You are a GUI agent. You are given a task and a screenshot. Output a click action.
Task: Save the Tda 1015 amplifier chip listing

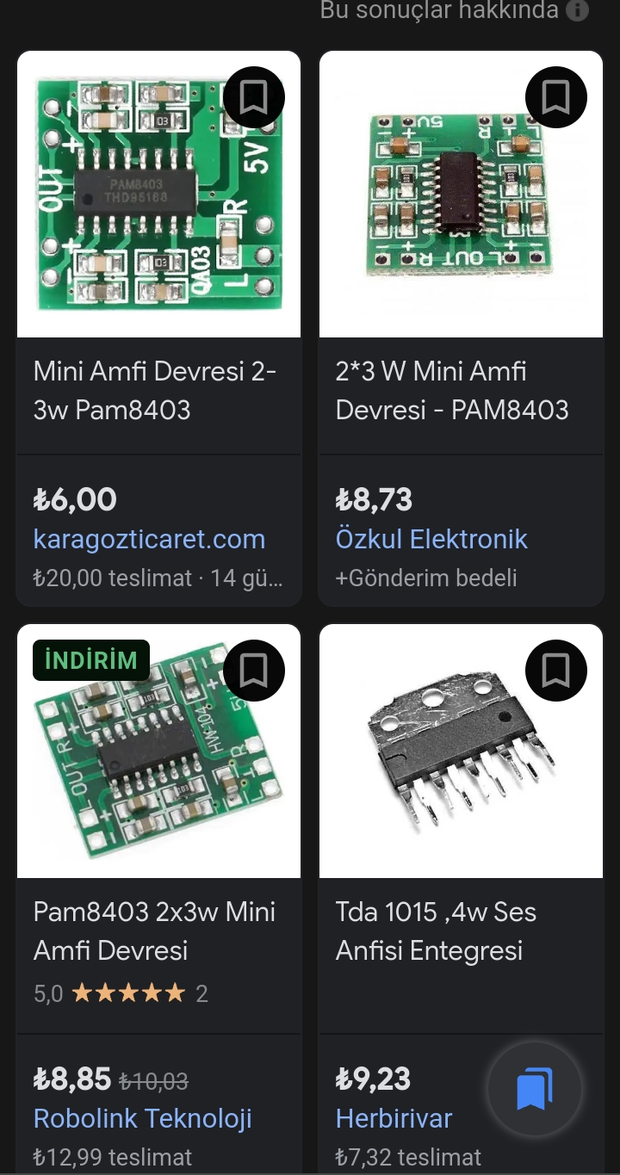pos(555,670)
